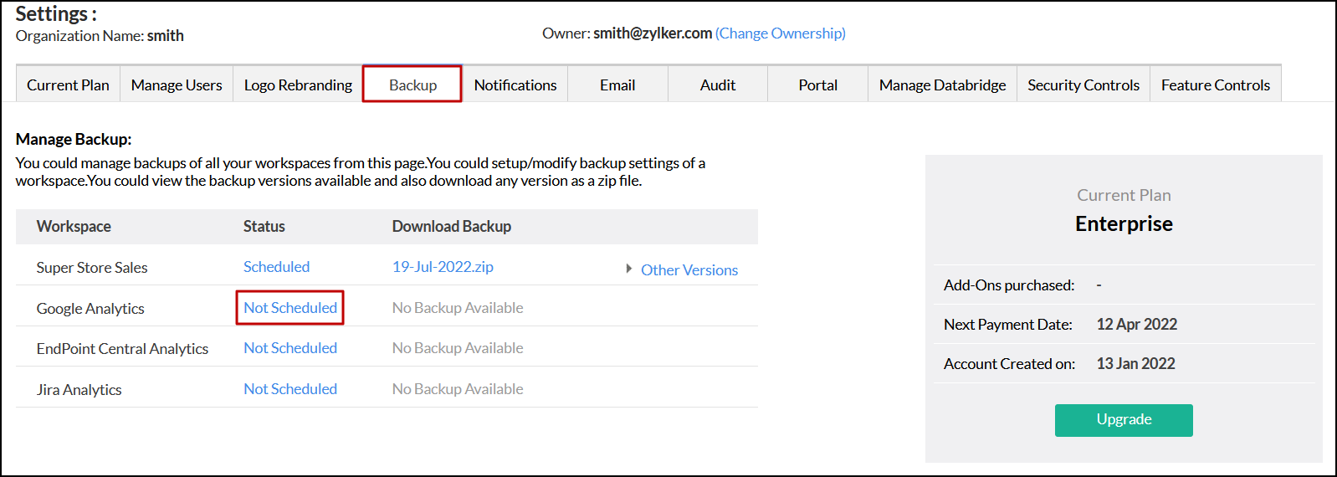This screenshot has width=1337, height=477.
Task: Switch to the Current Plan tab
Action: [x=68, y=85]
